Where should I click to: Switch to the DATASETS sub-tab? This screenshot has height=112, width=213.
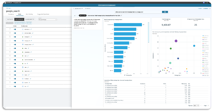(10, 19)
